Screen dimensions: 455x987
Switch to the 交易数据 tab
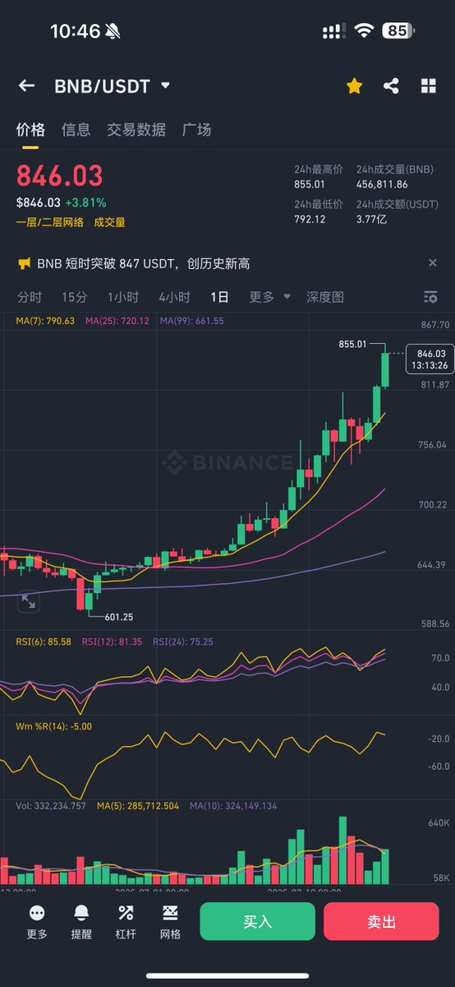[x=136, y=129]
